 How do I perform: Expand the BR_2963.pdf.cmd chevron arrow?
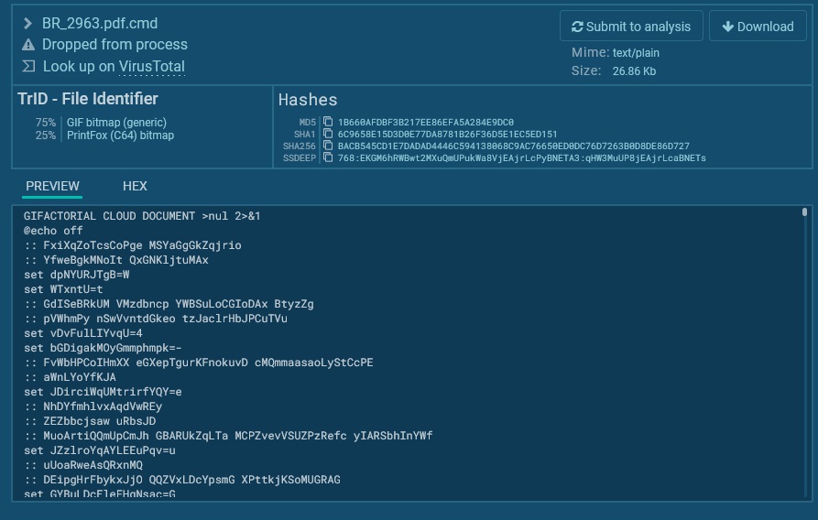coord(28,24)
